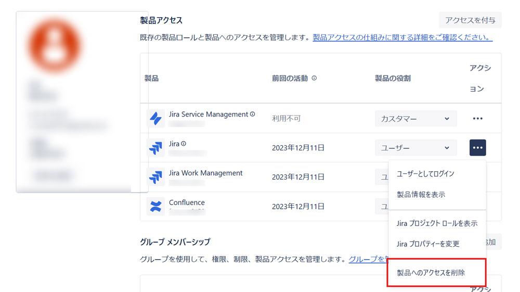Image resolution: width=520 pixels, height=292 pixels.
Task: Click 2023年12月11日 date in Confluence row
Action: (298, 207)
